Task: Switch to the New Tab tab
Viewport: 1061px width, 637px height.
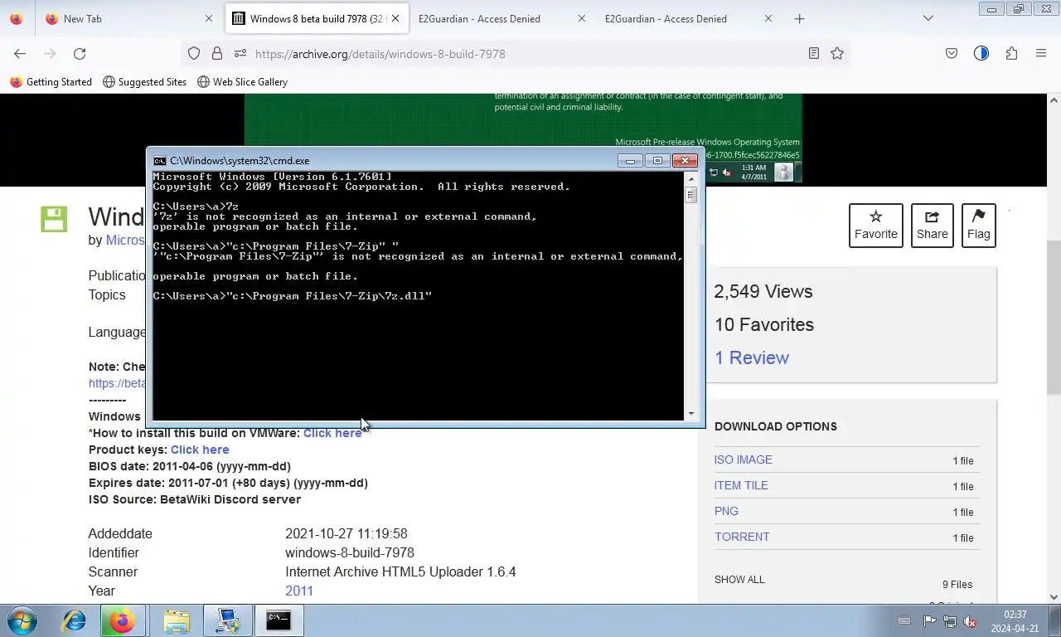Action: [128, 18]
